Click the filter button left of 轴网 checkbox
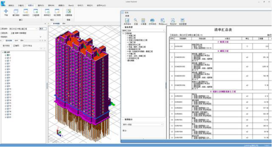Screen dimensions: 272x147 [x=6, y=46]
